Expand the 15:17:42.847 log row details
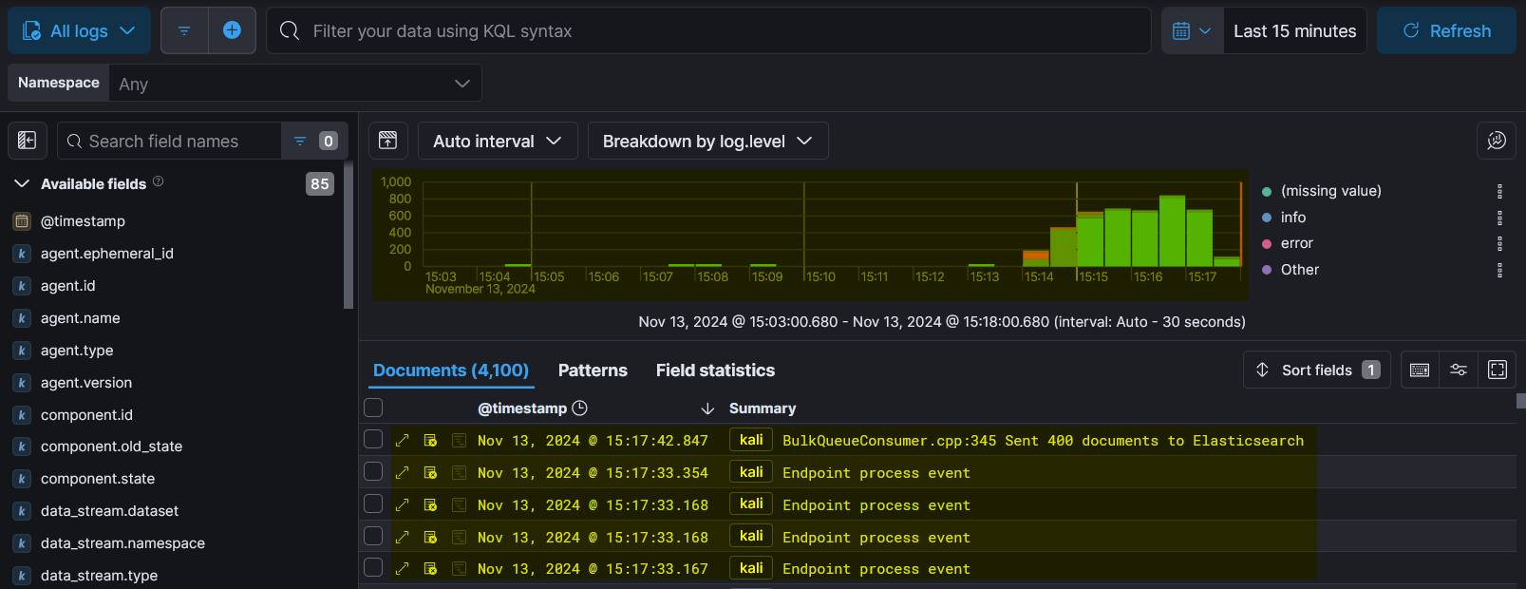The height and width of the screenshot is (589, 1526). [403, 440]
